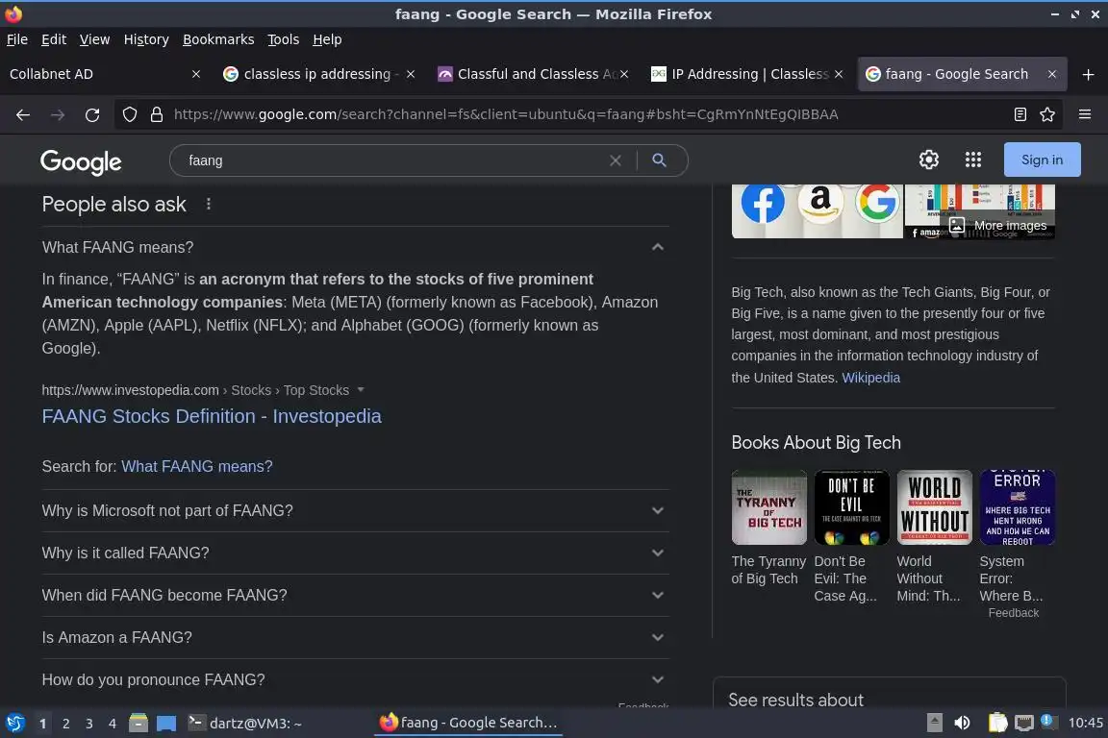Click the Firefox address bar URL

[505, 114]
